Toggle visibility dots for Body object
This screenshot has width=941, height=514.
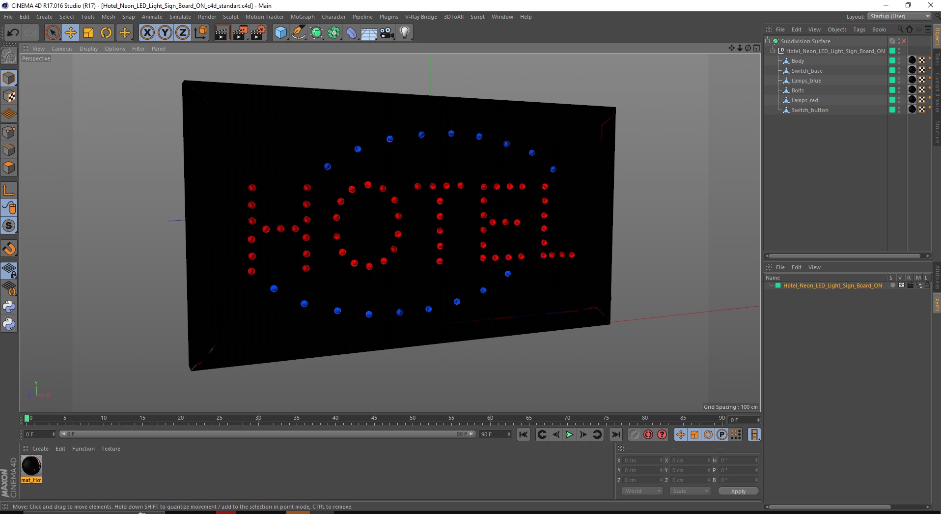coord(899,61)
